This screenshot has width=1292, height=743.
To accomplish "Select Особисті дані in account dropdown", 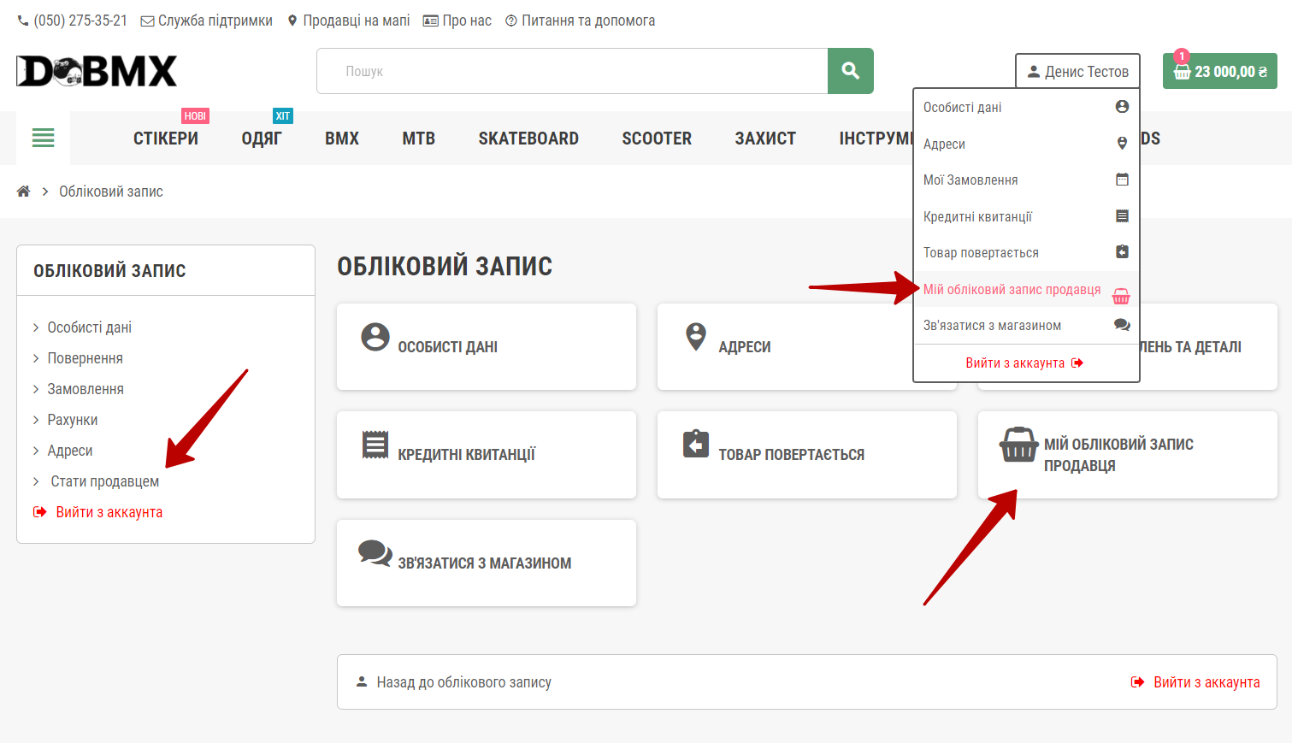I will pyautogui.click(x=1026, y=107).
